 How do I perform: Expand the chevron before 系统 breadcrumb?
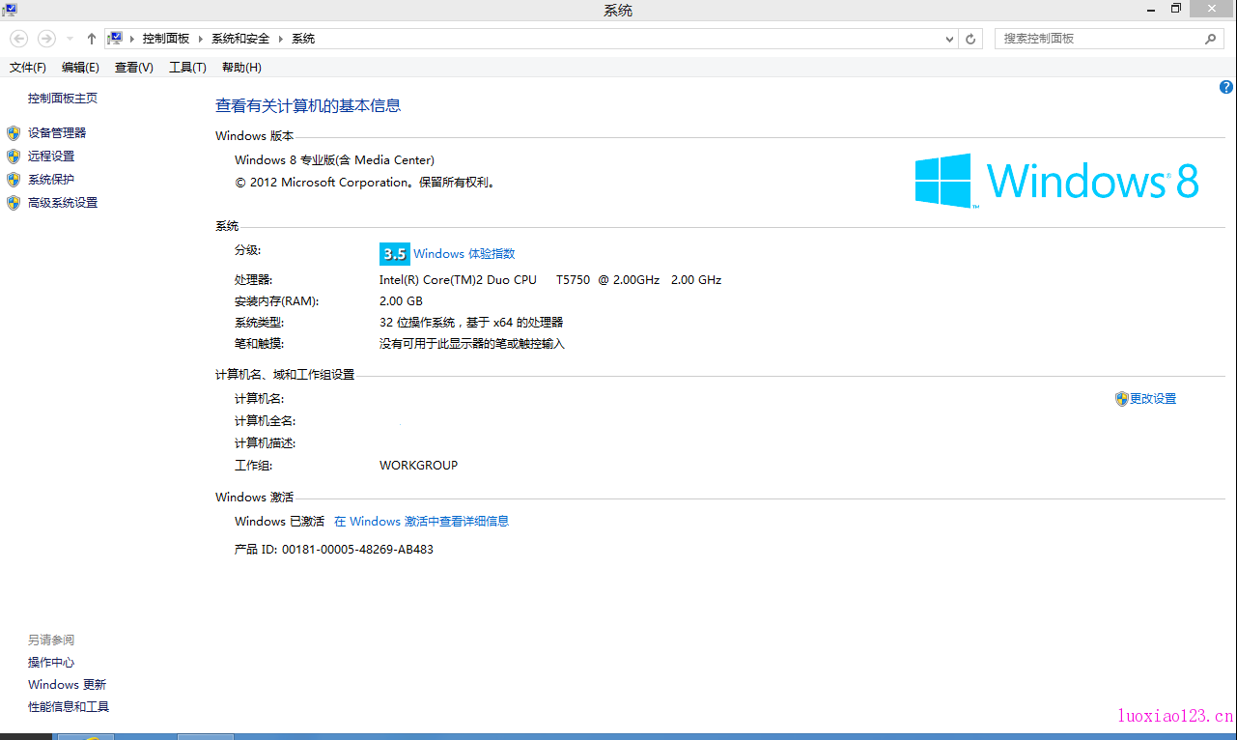[x=281, y=39]
